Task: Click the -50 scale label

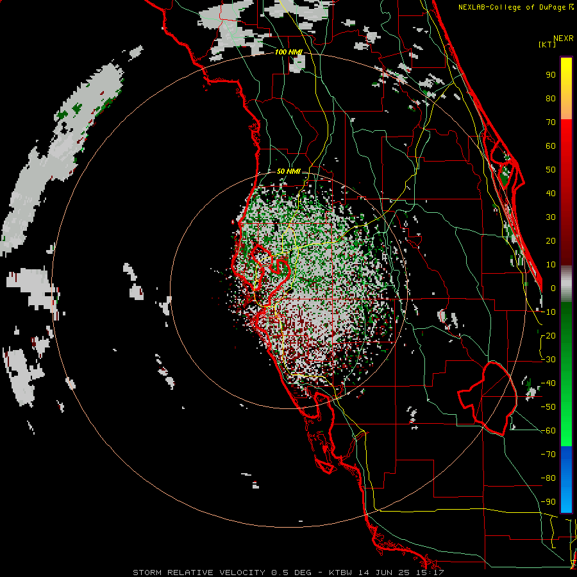Action: tap(548, 407)
